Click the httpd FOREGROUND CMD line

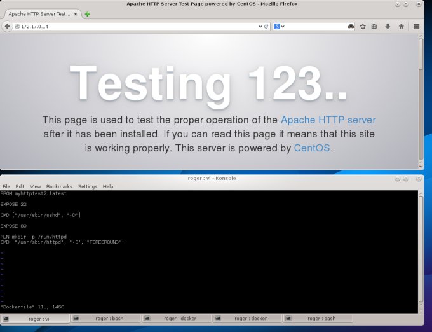(62, 242)
